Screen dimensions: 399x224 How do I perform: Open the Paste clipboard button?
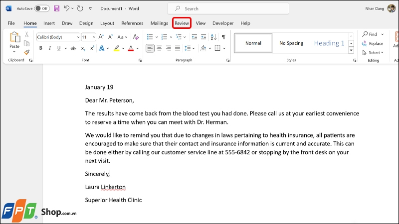coord(14,42)
